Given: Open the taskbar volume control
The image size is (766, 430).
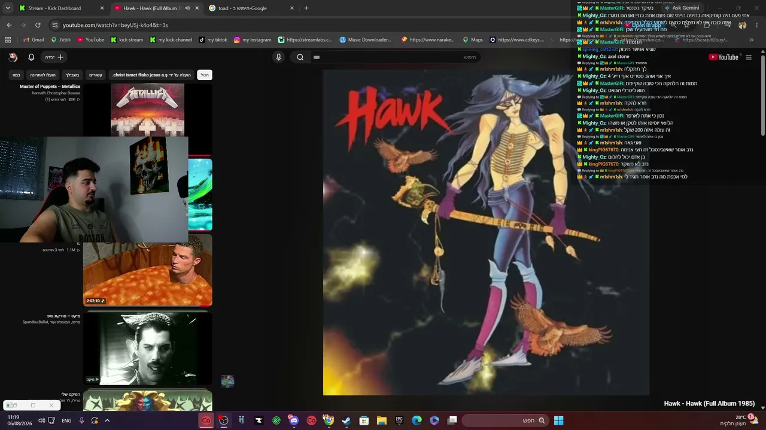Looking at the screenshot, I should 42,420.
